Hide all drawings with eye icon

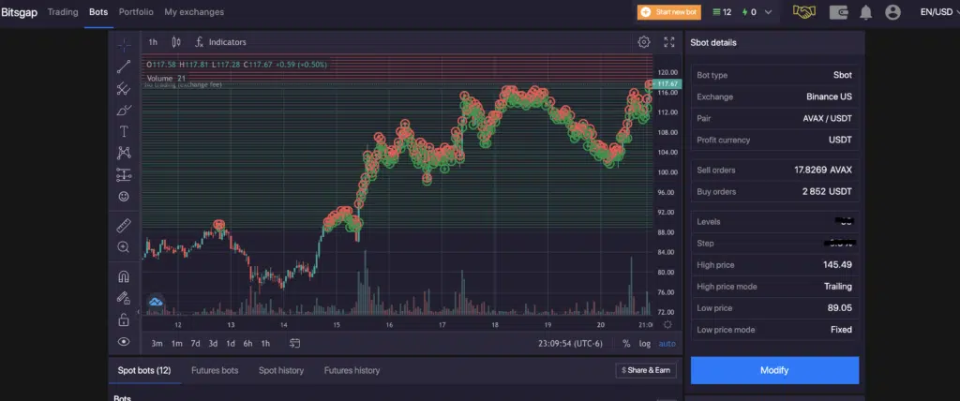point(123,342)
